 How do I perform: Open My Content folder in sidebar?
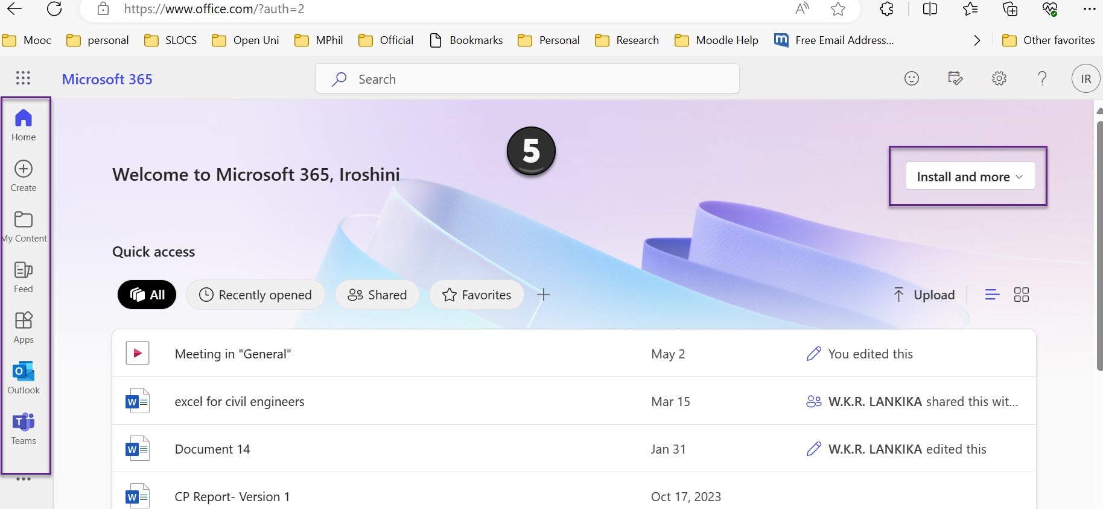pos(24,226)
